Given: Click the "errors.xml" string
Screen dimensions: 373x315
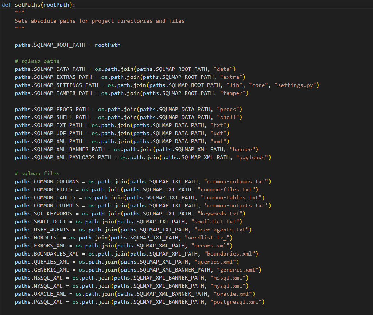Looking at the screenshot, I should click(210, 246).
